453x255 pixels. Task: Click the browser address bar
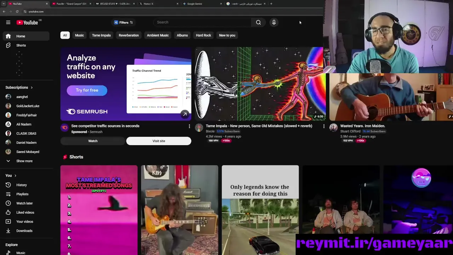170,12
